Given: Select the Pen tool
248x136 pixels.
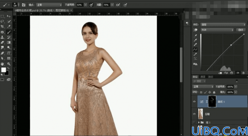Looking at the screenshot, I should 2,53.
